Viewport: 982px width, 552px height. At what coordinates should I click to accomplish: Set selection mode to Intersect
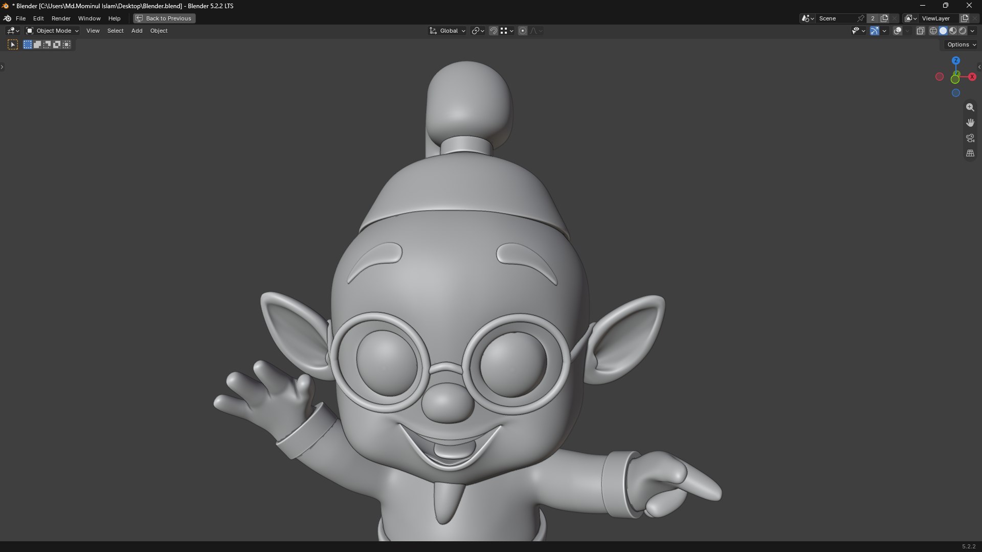(x=66, y=45)
